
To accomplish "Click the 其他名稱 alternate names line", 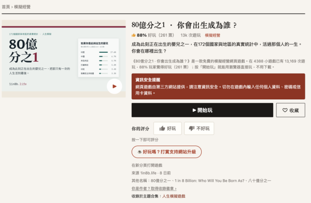I will click(201, 181).
